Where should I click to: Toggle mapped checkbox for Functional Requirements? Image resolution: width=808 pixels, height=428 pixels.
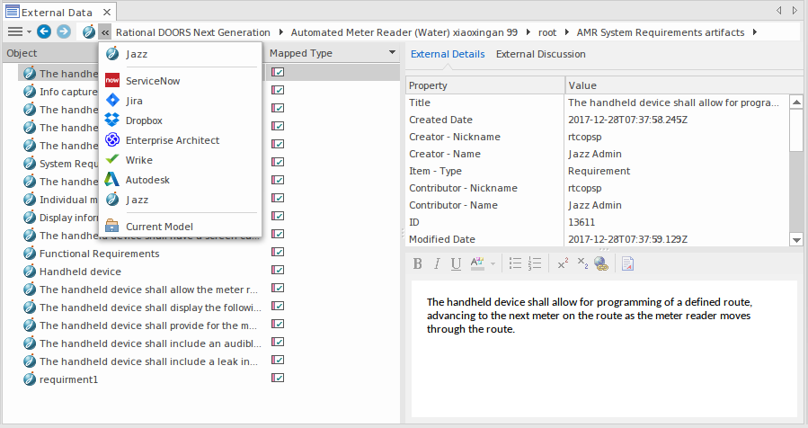click(278, 252)
